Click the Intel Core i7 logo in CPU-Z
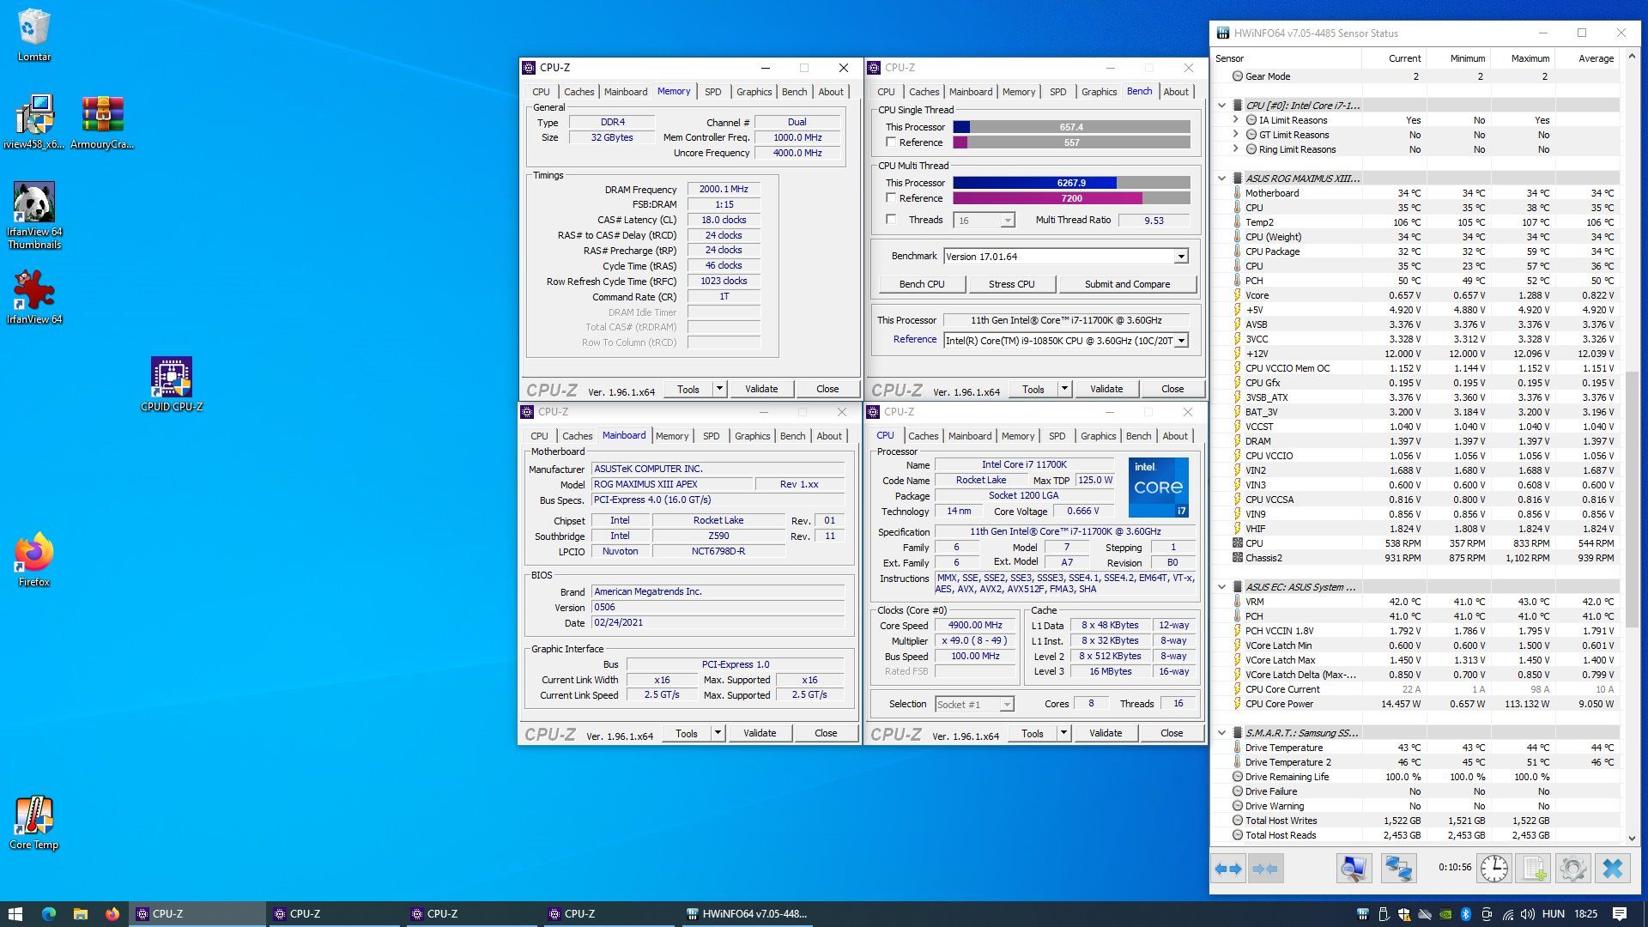 (1159, 488)
